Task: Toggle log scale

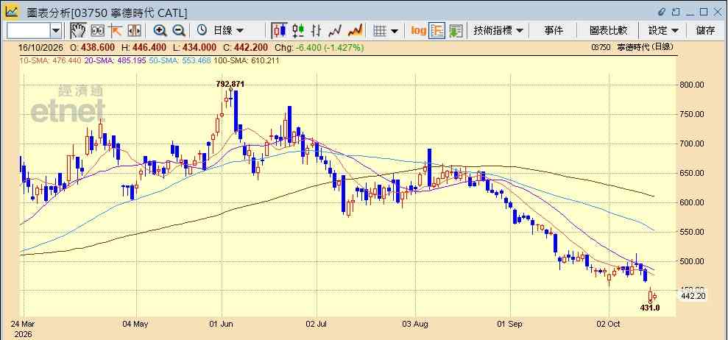Action: [x=419, y=31]
